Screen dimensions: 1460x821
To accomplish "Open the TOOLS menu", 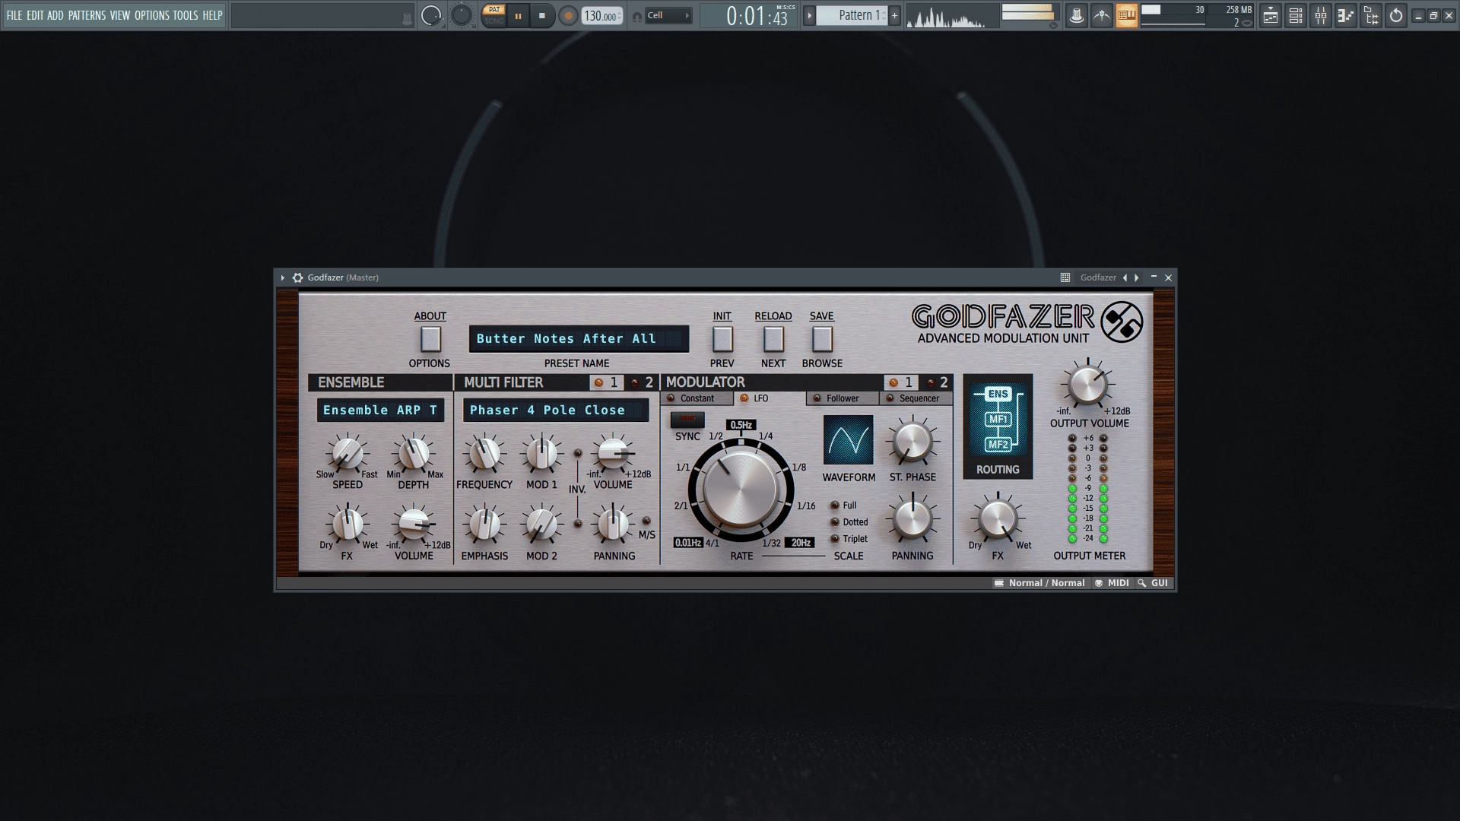I will tap(186, 15).
